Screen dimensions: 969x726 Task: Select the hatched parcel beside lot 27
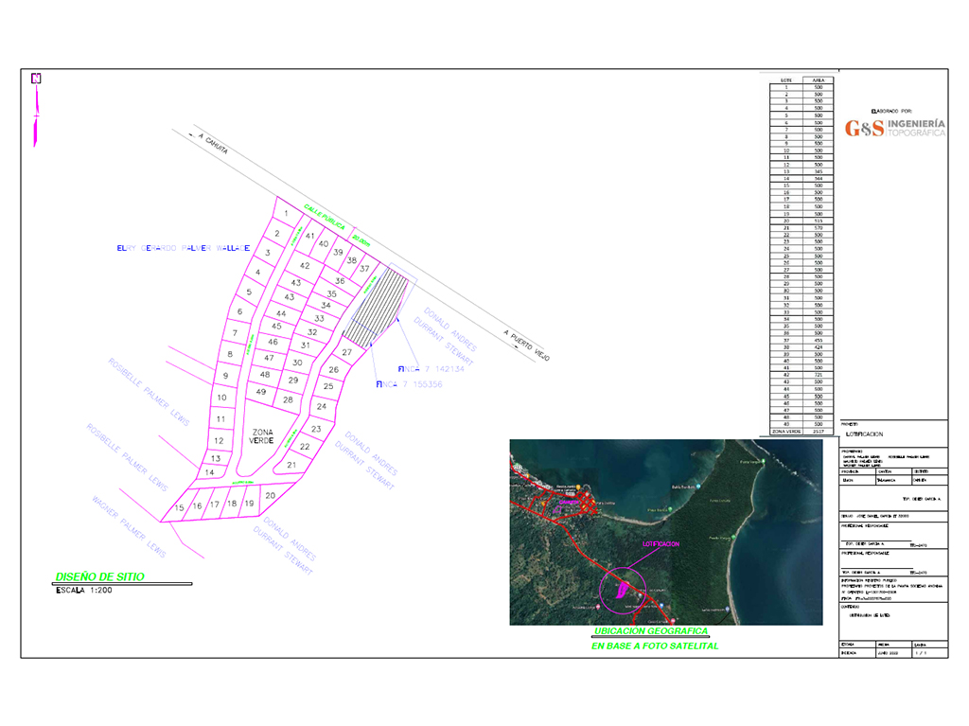376,308
